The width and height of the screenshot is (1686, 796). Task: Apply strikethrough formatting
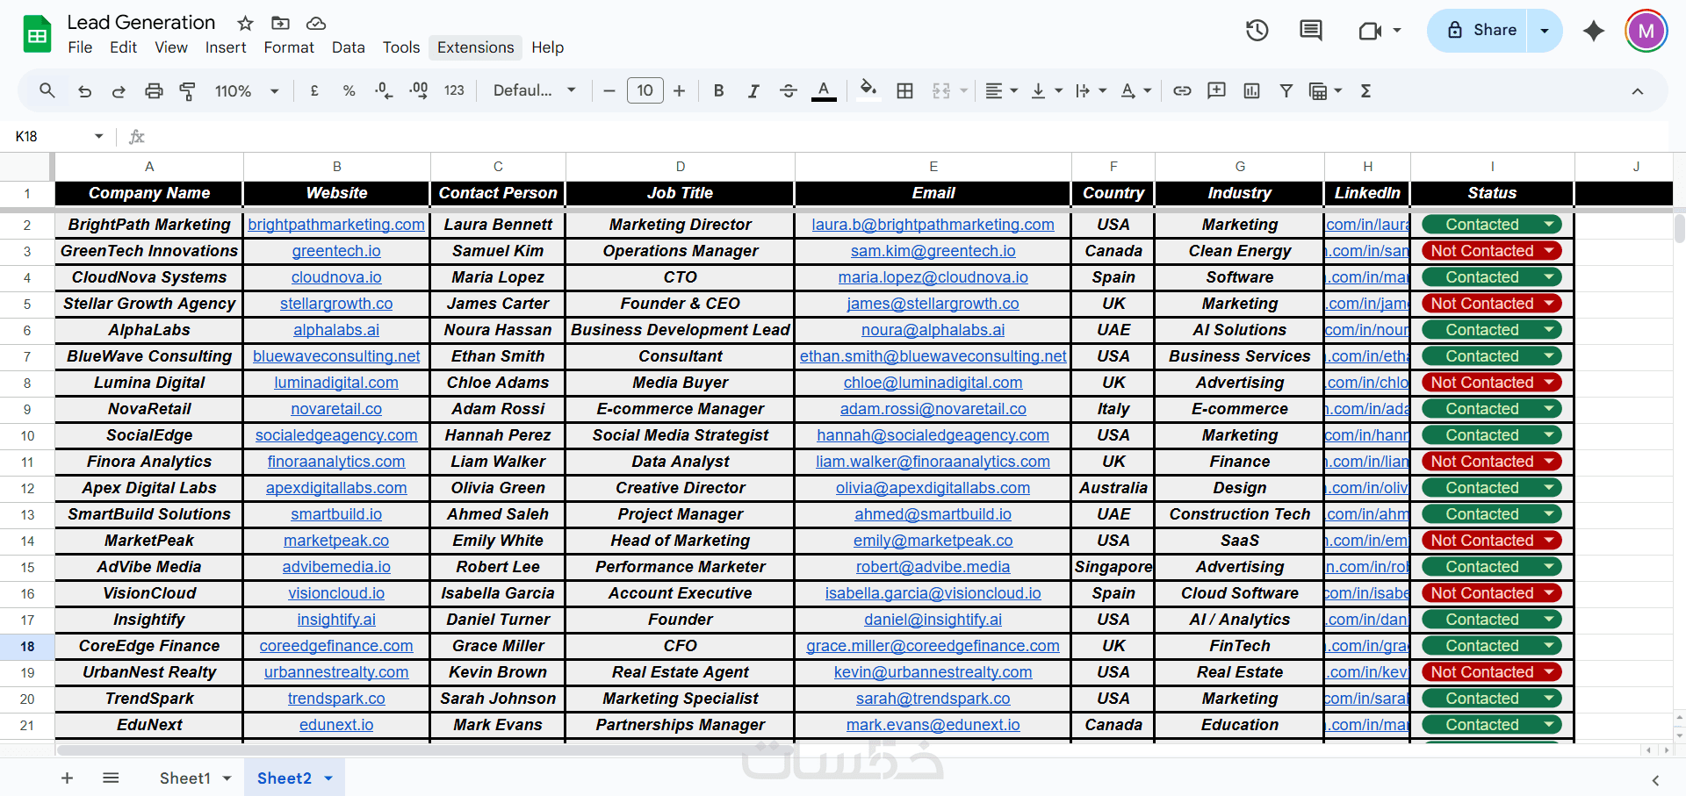788,90
